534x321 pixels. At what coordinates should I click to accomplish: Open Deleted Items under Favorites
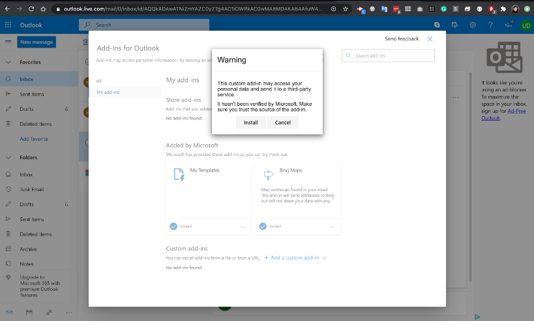[x=39, y=124]
